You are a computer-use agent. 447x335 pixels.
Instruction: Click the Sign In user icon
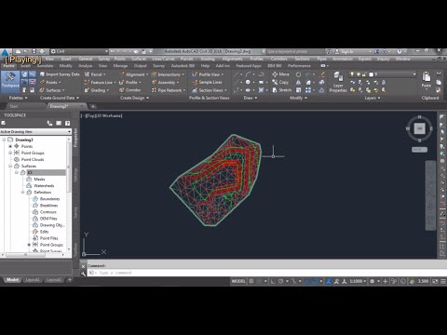(x=337, y=51)
